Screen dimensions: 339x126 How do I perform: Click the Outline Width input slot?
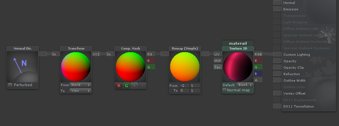click(278, 80)
